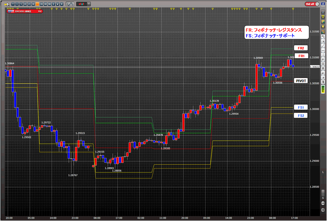
Task: Select the tick (T) timeframe button
Action: click(x=13, y=4)
